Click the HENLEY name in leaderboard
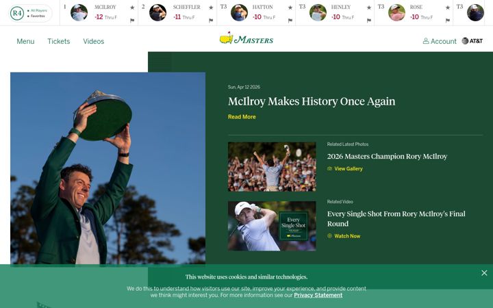Image resolution: width=493 pixels, height=308 pixels. click(x=341, y=7)
